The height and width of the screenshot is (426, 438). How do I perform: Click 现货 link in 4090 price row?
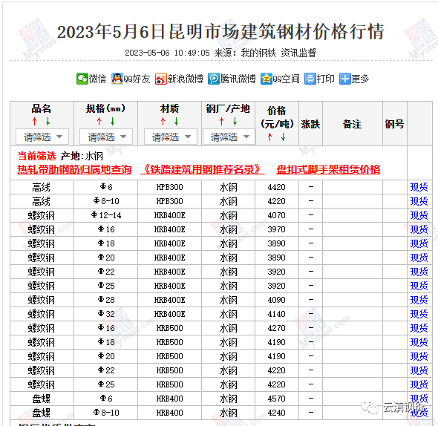coord(419,300)
